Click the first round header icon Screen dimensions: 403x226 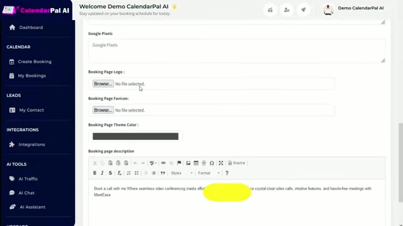pos(270,10)
